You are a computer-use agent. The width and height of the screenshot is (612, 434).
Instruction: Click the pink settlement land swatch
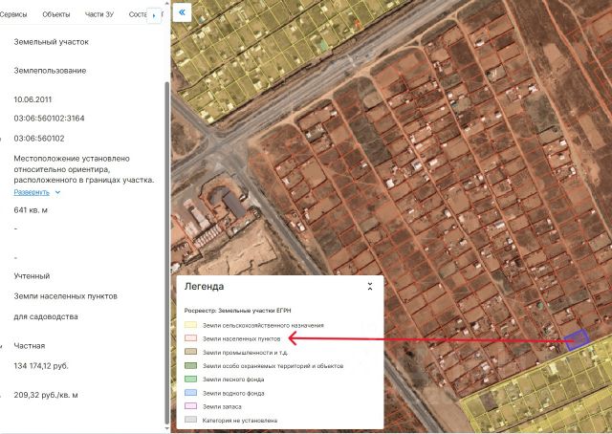pos(190,338)
